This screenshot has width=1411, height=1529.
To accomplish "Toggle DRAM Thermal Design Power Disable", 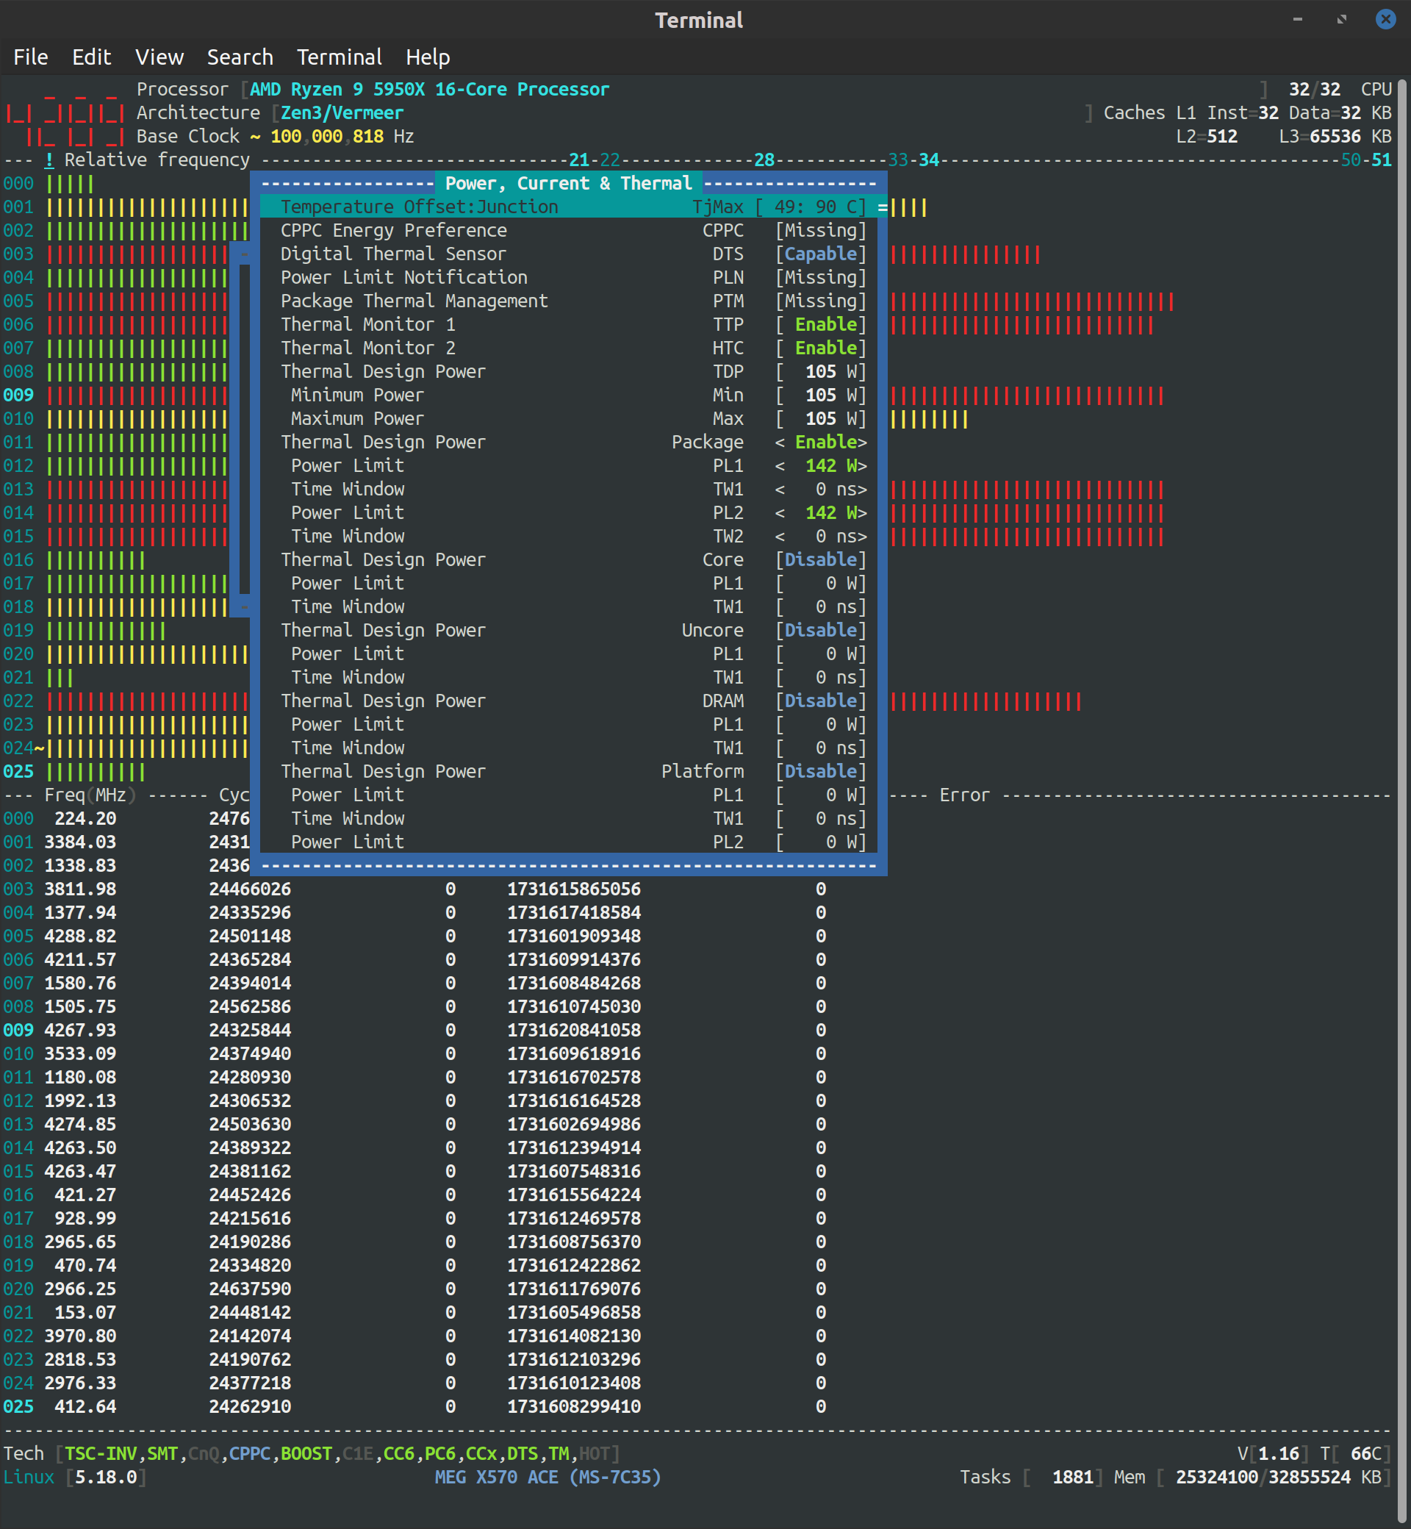I will (821, 701).
